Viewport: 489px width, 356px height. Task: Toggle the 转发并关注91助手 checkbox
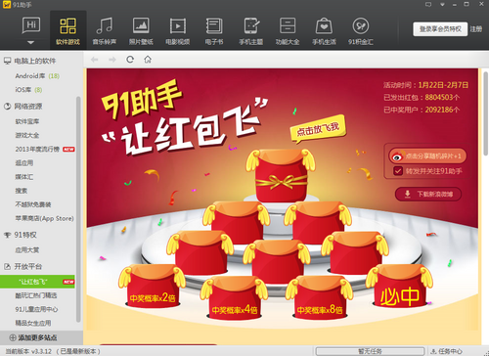click(398, 171)
